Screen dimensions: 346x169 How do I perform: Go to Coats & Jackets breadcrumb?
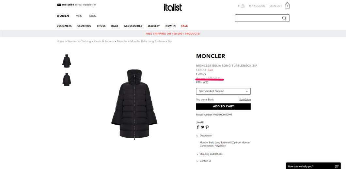[x=104, y=41]
